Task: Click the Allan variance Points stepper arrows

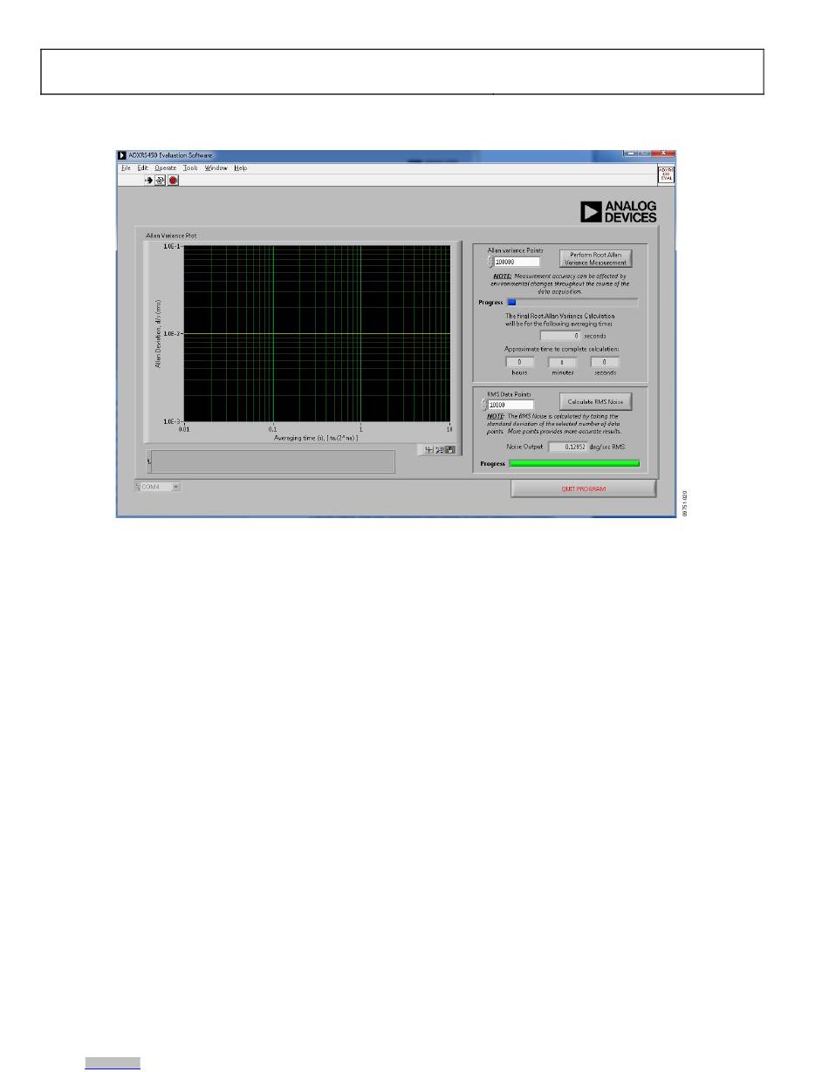Action: [490, 261]
